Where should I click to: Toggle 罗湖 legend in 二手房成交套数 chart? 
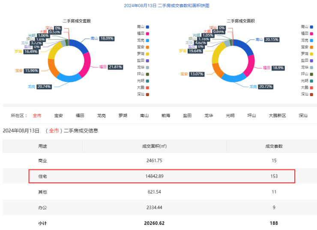tap(143, 54)
